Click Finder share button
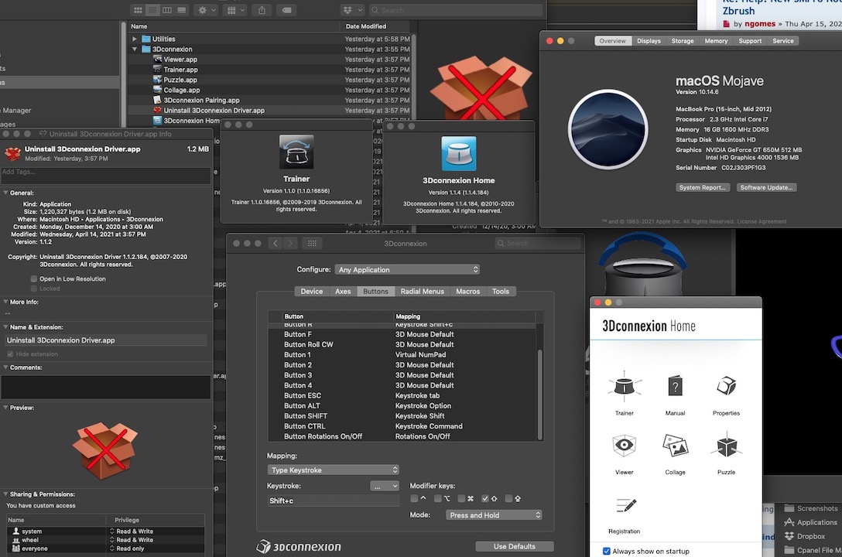Image resolution: width=842 pixels, height=557 pixels. 262,10
